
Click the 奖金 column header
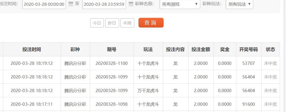(225, 49)
